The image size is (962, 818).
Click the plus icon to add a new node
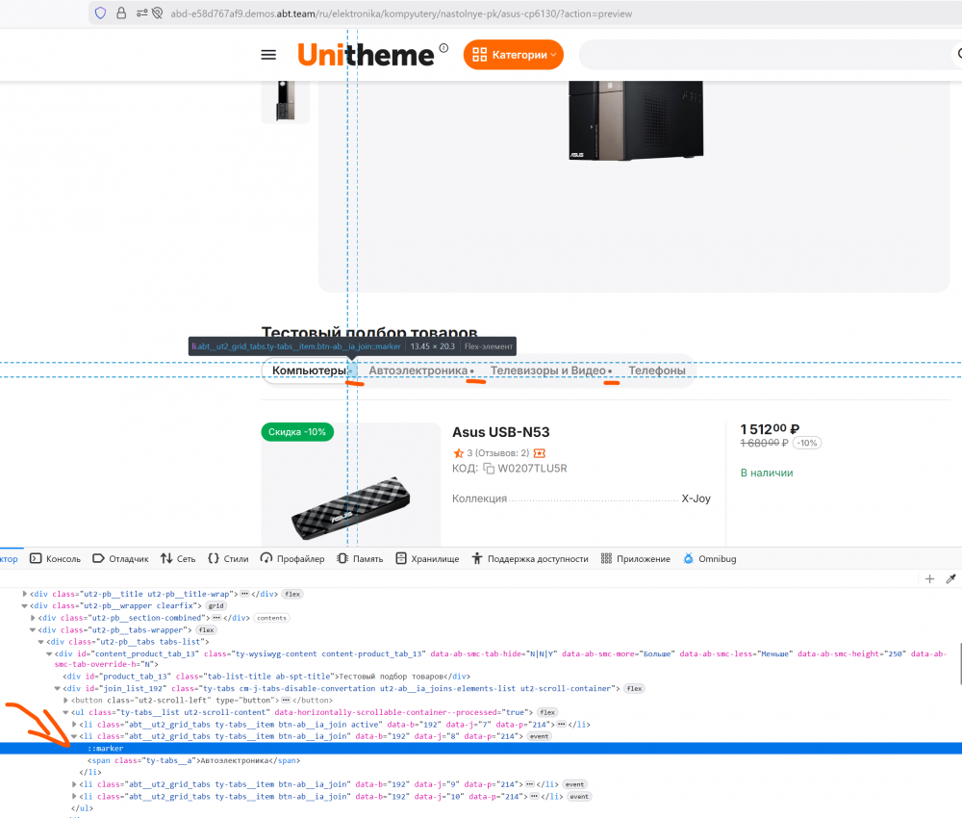pos(929,578)
